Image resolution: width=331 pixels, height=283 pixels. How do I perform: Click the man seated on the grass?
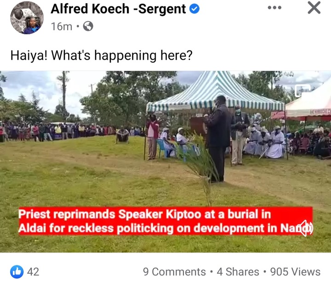click(122, 136)
